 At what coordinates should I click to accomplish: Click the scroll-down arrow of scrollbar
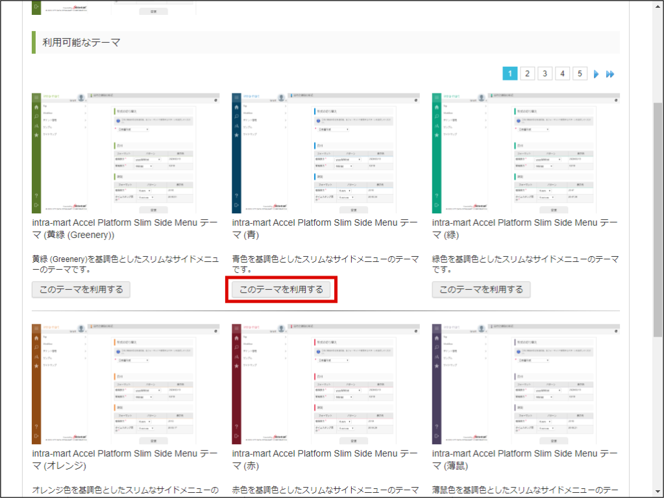point(658,492)
